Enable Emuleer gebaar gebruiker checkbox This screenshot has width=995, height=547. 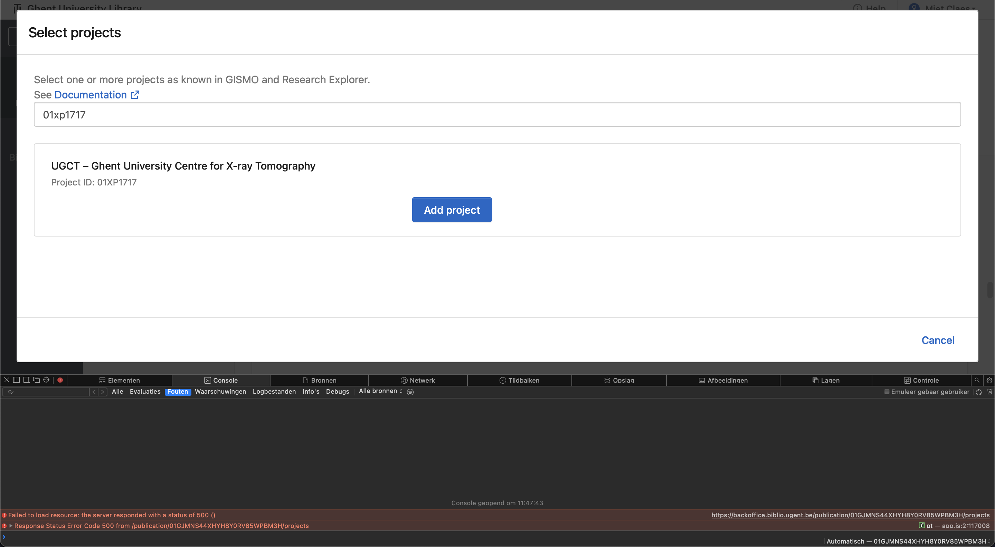pos(888,392)
